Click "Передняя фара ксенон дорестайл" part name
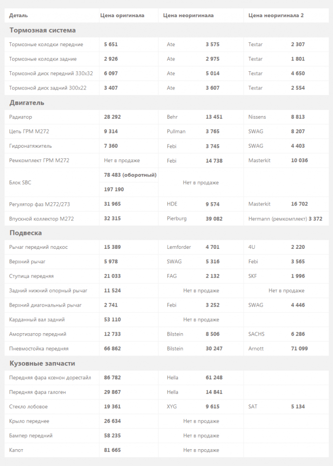This screenshot has height=466, width=333. (50, 377)
